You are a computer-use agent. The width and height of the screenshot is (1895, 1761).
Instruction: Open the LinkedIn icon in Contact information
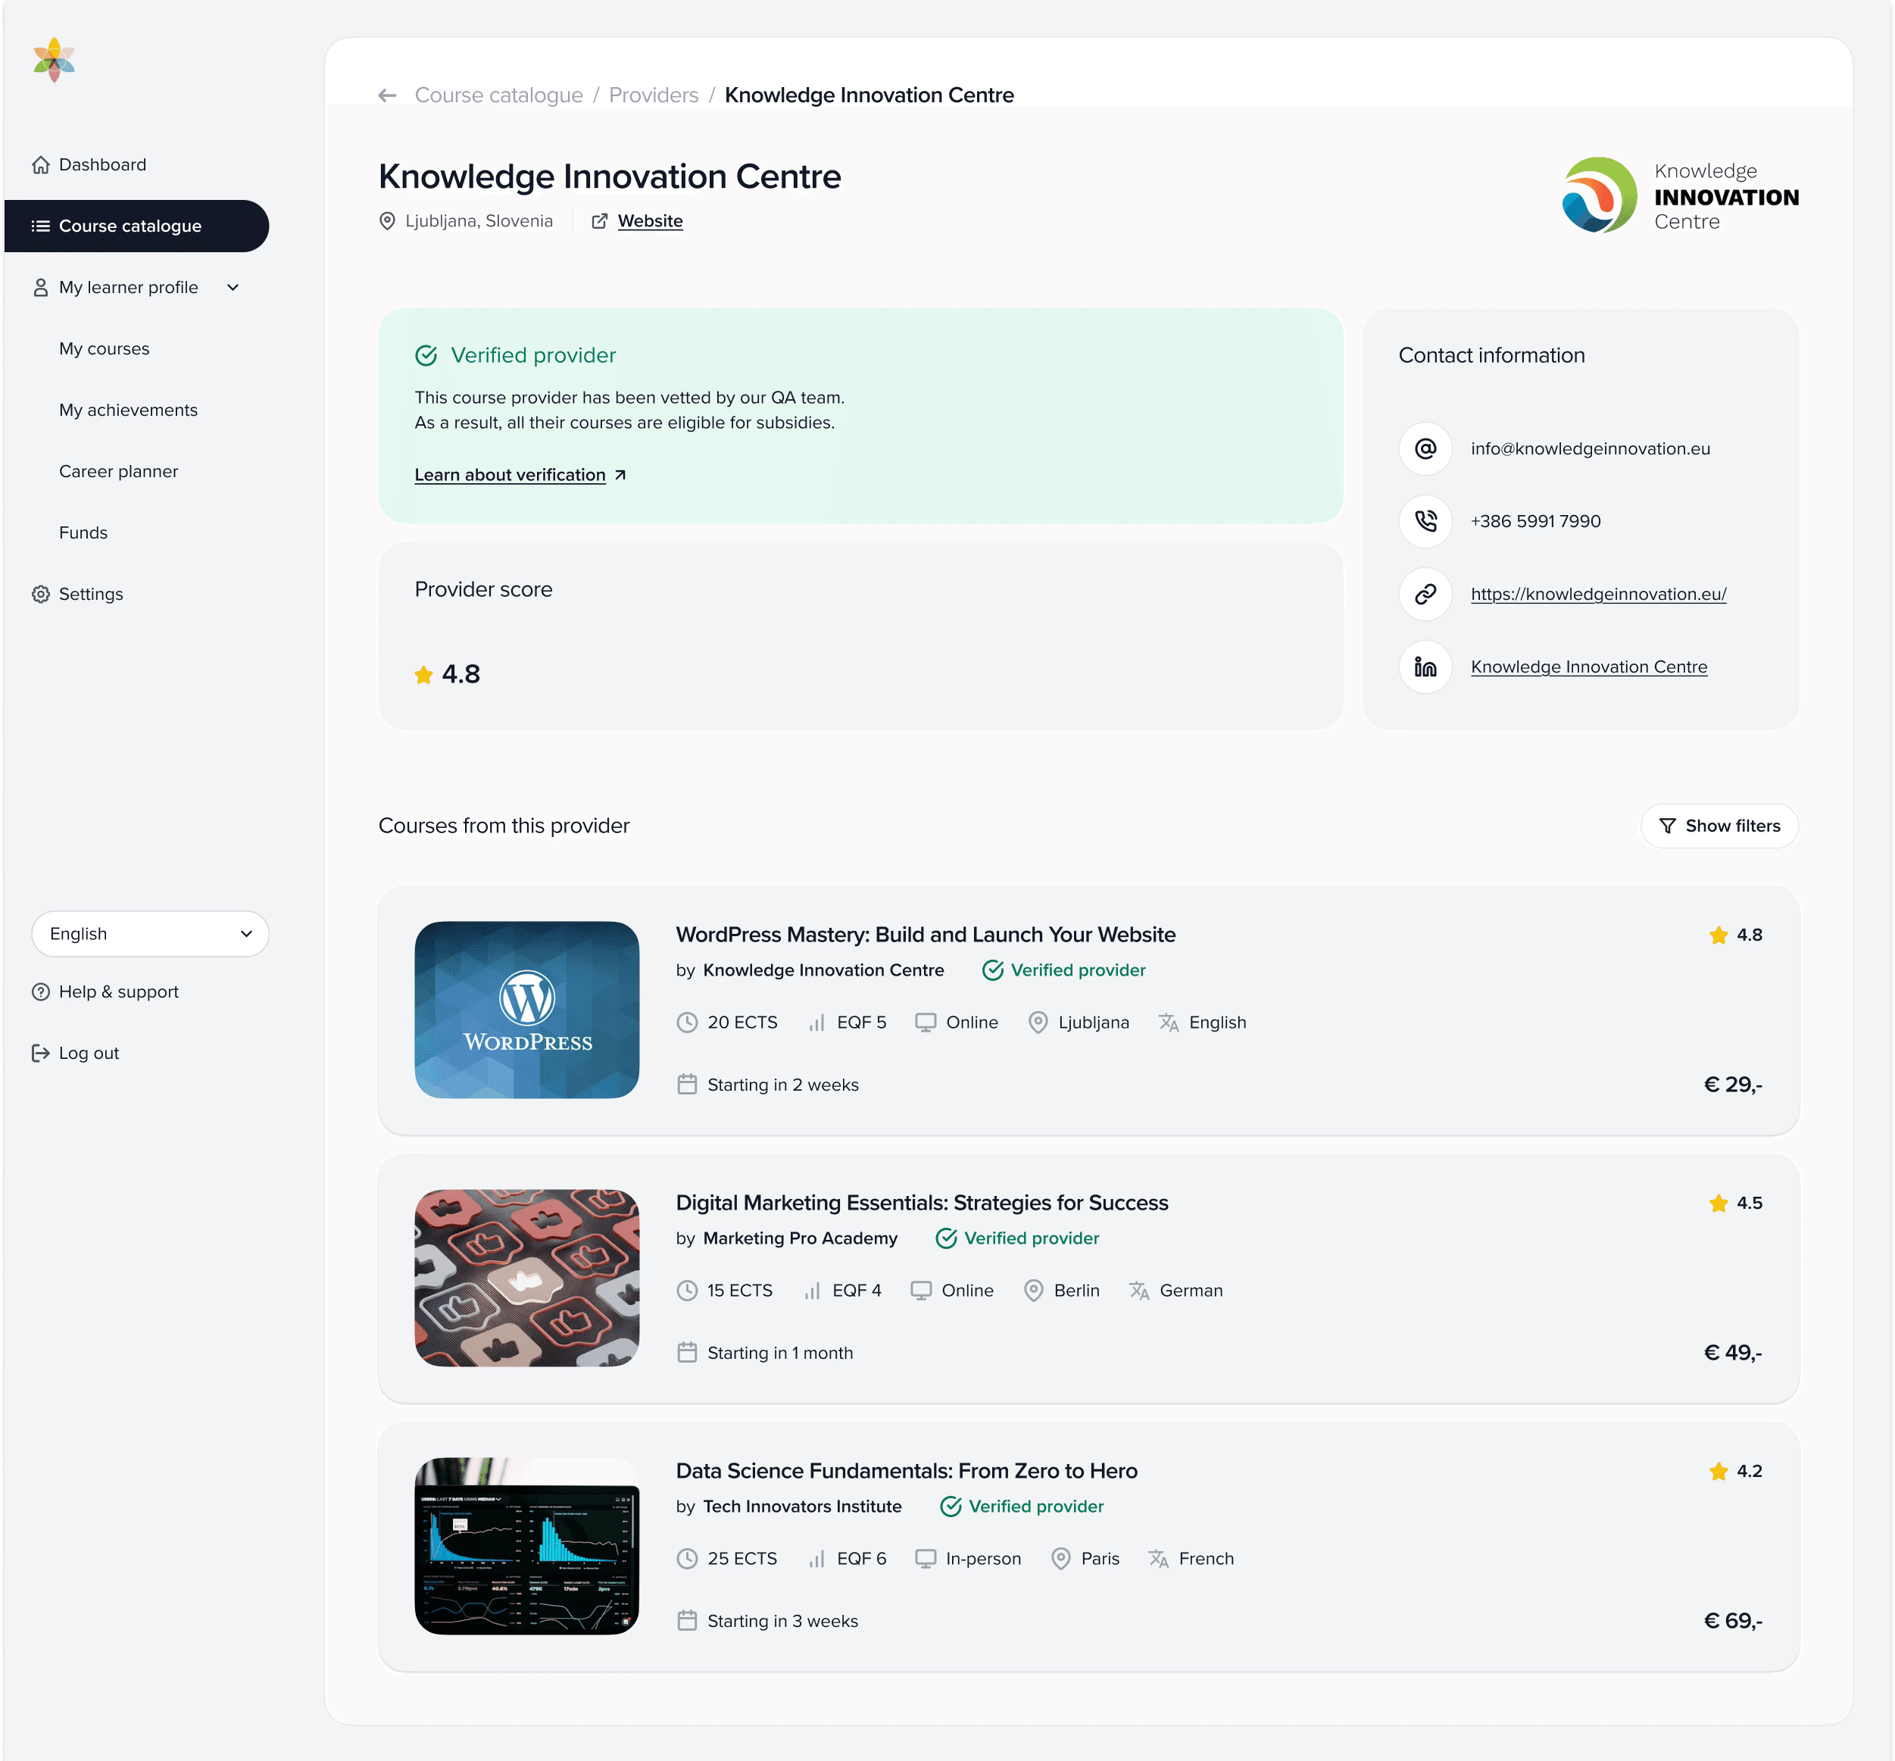click(1425, 667)
